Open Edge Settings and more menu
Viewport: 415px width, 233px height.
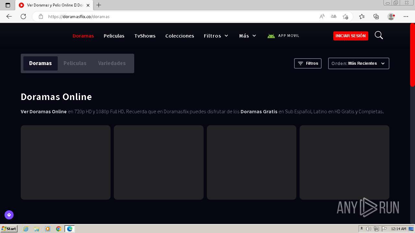pyautogui.click(x=406, y=17)
